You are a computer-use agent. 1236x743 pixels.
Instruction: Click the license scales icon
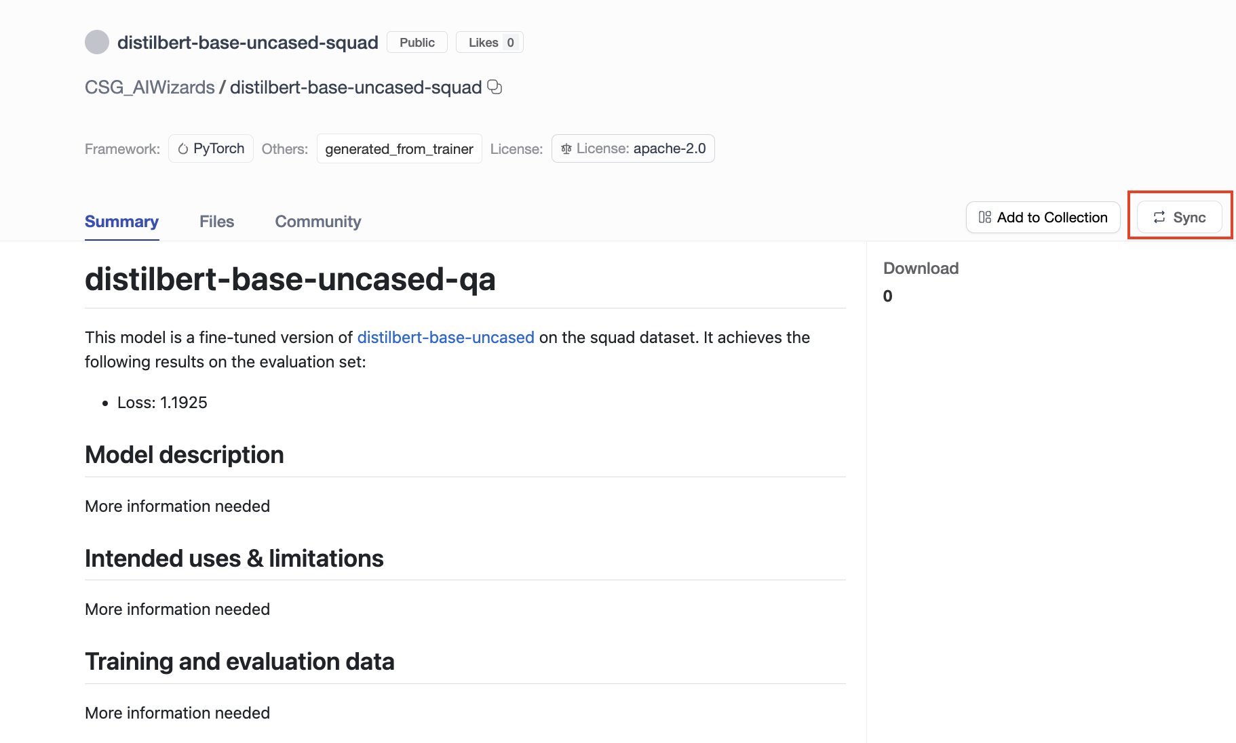pos(566,149)
